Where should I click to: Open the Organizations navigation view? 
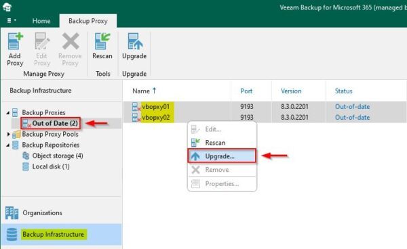pos(61,212)
